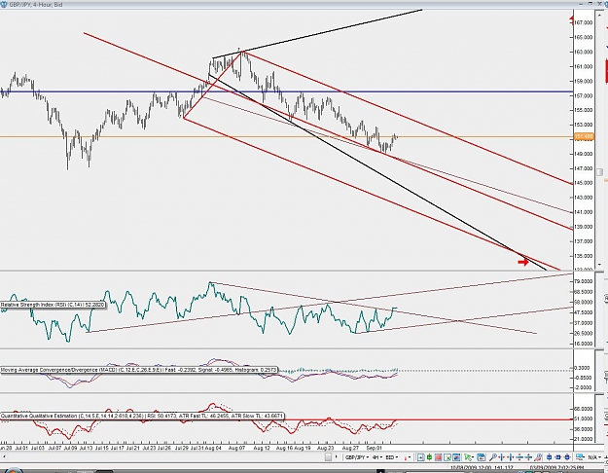Click the Relative Strength Index (RSI) indicator label

pyautogui.click(x=53, y=305)
